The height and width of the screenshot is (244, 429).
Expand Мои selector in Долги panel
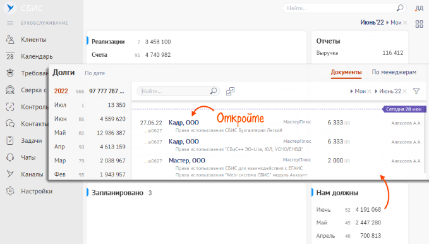[358, 91]
